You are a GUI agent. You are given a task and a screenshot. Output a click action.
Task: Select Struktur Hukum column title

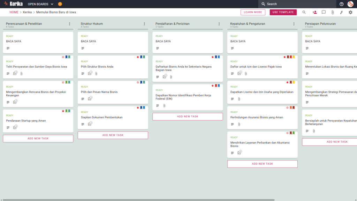click(92, 24)
